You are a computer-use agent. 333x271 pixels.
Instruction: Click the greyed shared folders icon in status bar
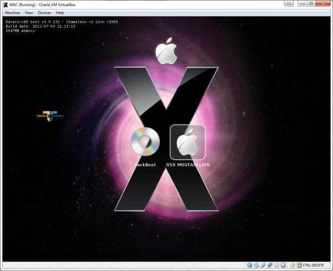[x=276, y=265]
